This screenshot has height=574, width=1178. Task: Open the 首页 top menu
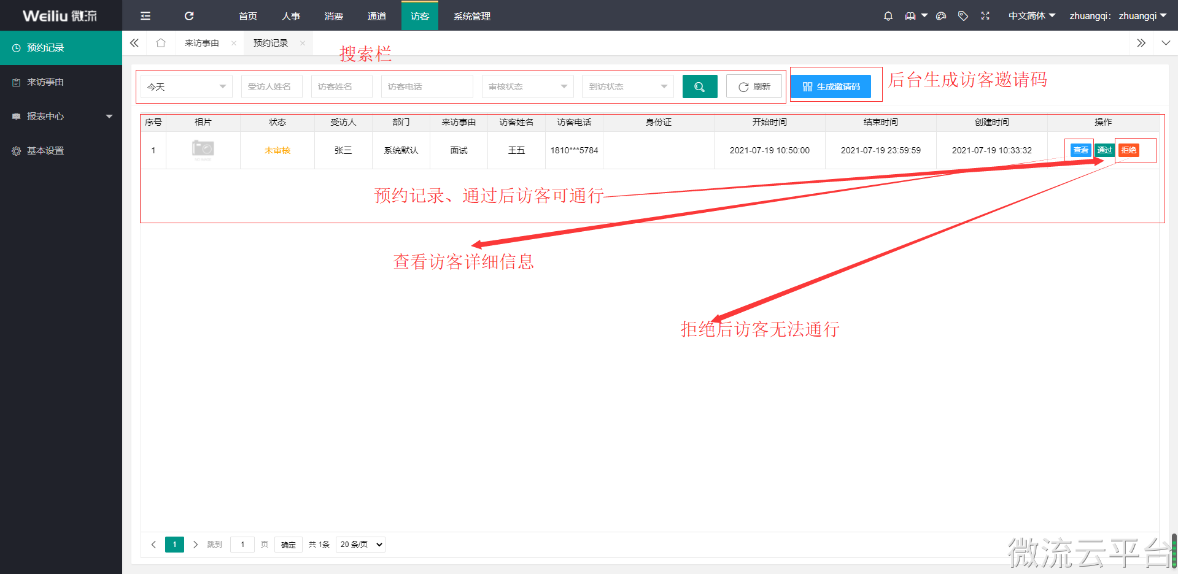(x=248, y=16)
